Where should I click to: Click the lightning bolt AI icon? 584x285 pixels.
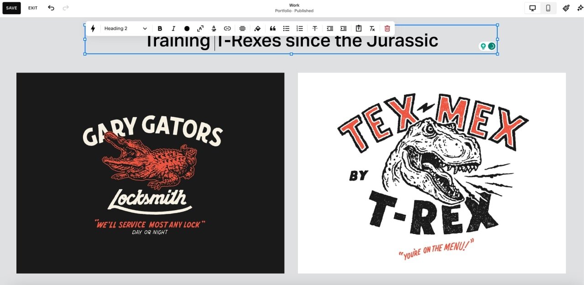click(x=93, y=28)
